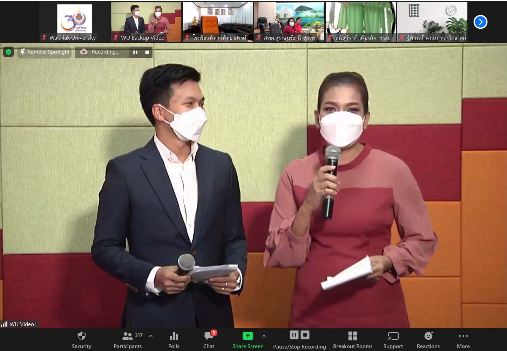Show next participants with blue arrow
This screenshot has width=507, height=351.
[x=480, y=22]
